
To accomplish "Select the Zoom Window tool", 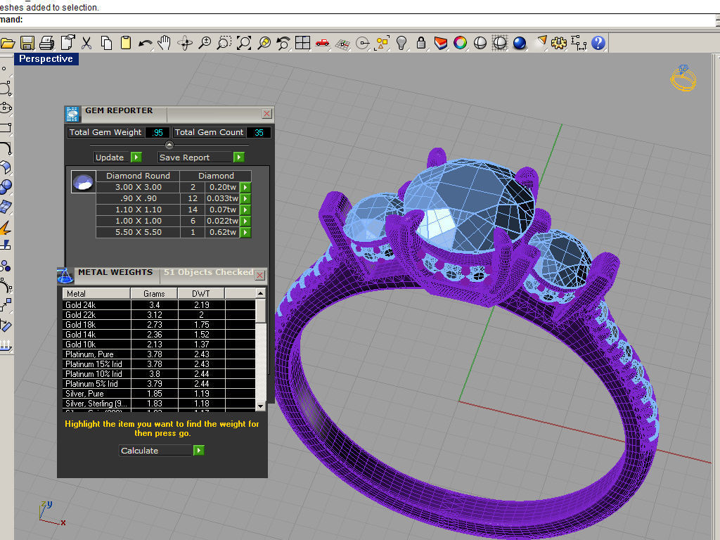I will coord(224,43).
